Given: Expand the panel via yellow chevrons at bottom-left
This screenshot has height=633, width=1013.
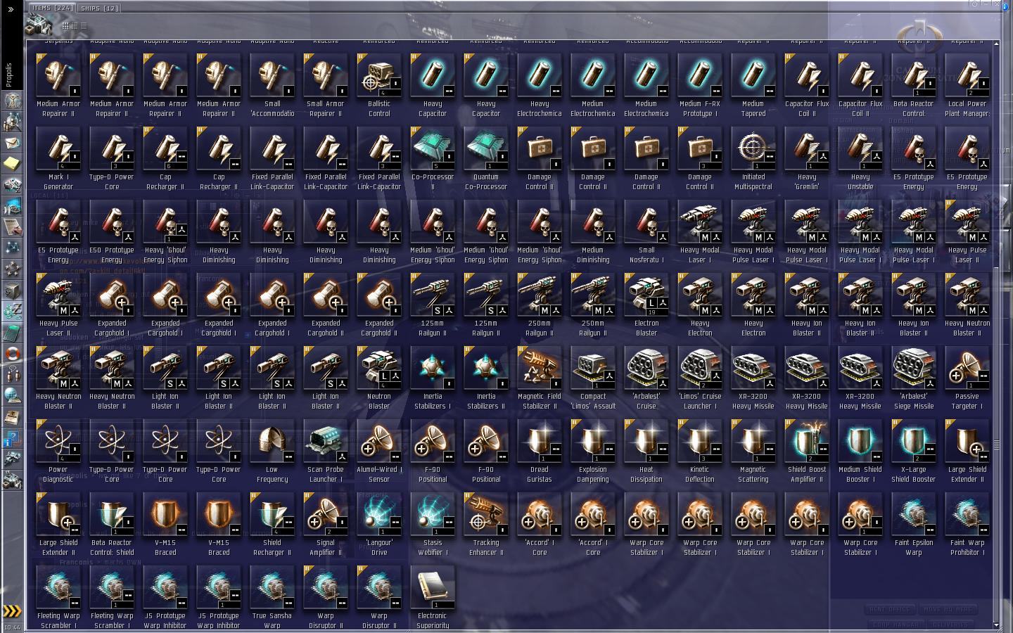Looking at the screenshot, I should pos(11,611).
